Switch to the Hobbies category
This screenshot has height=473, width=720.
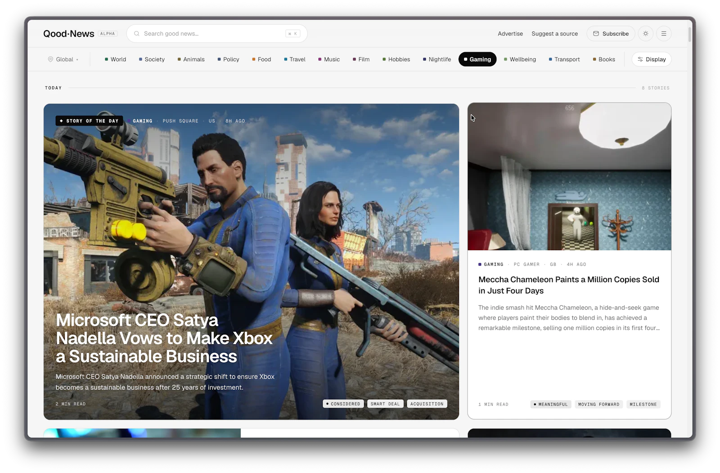(x=396, y=59)
